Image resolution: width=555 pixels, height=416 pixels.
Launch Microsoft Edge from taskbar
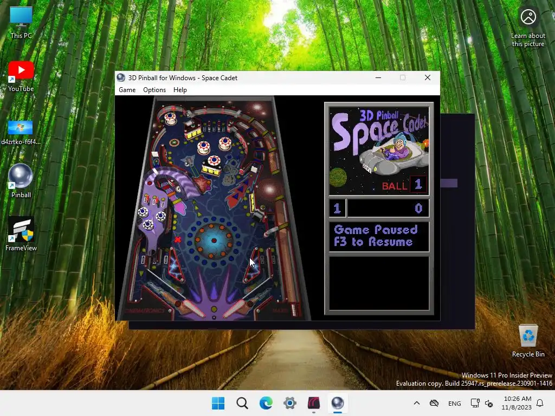pos(266,403)
